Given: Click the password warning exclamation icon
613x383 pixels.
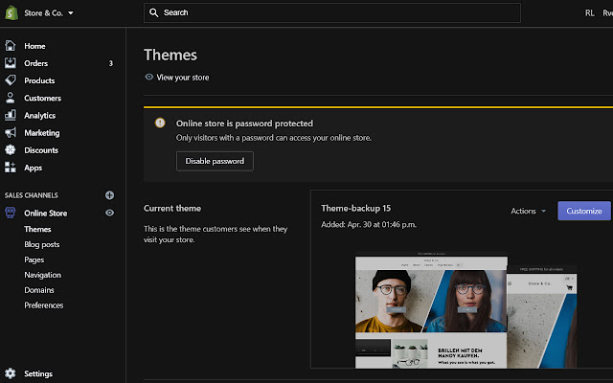Looking at the screenshot, I should [160, 124].
